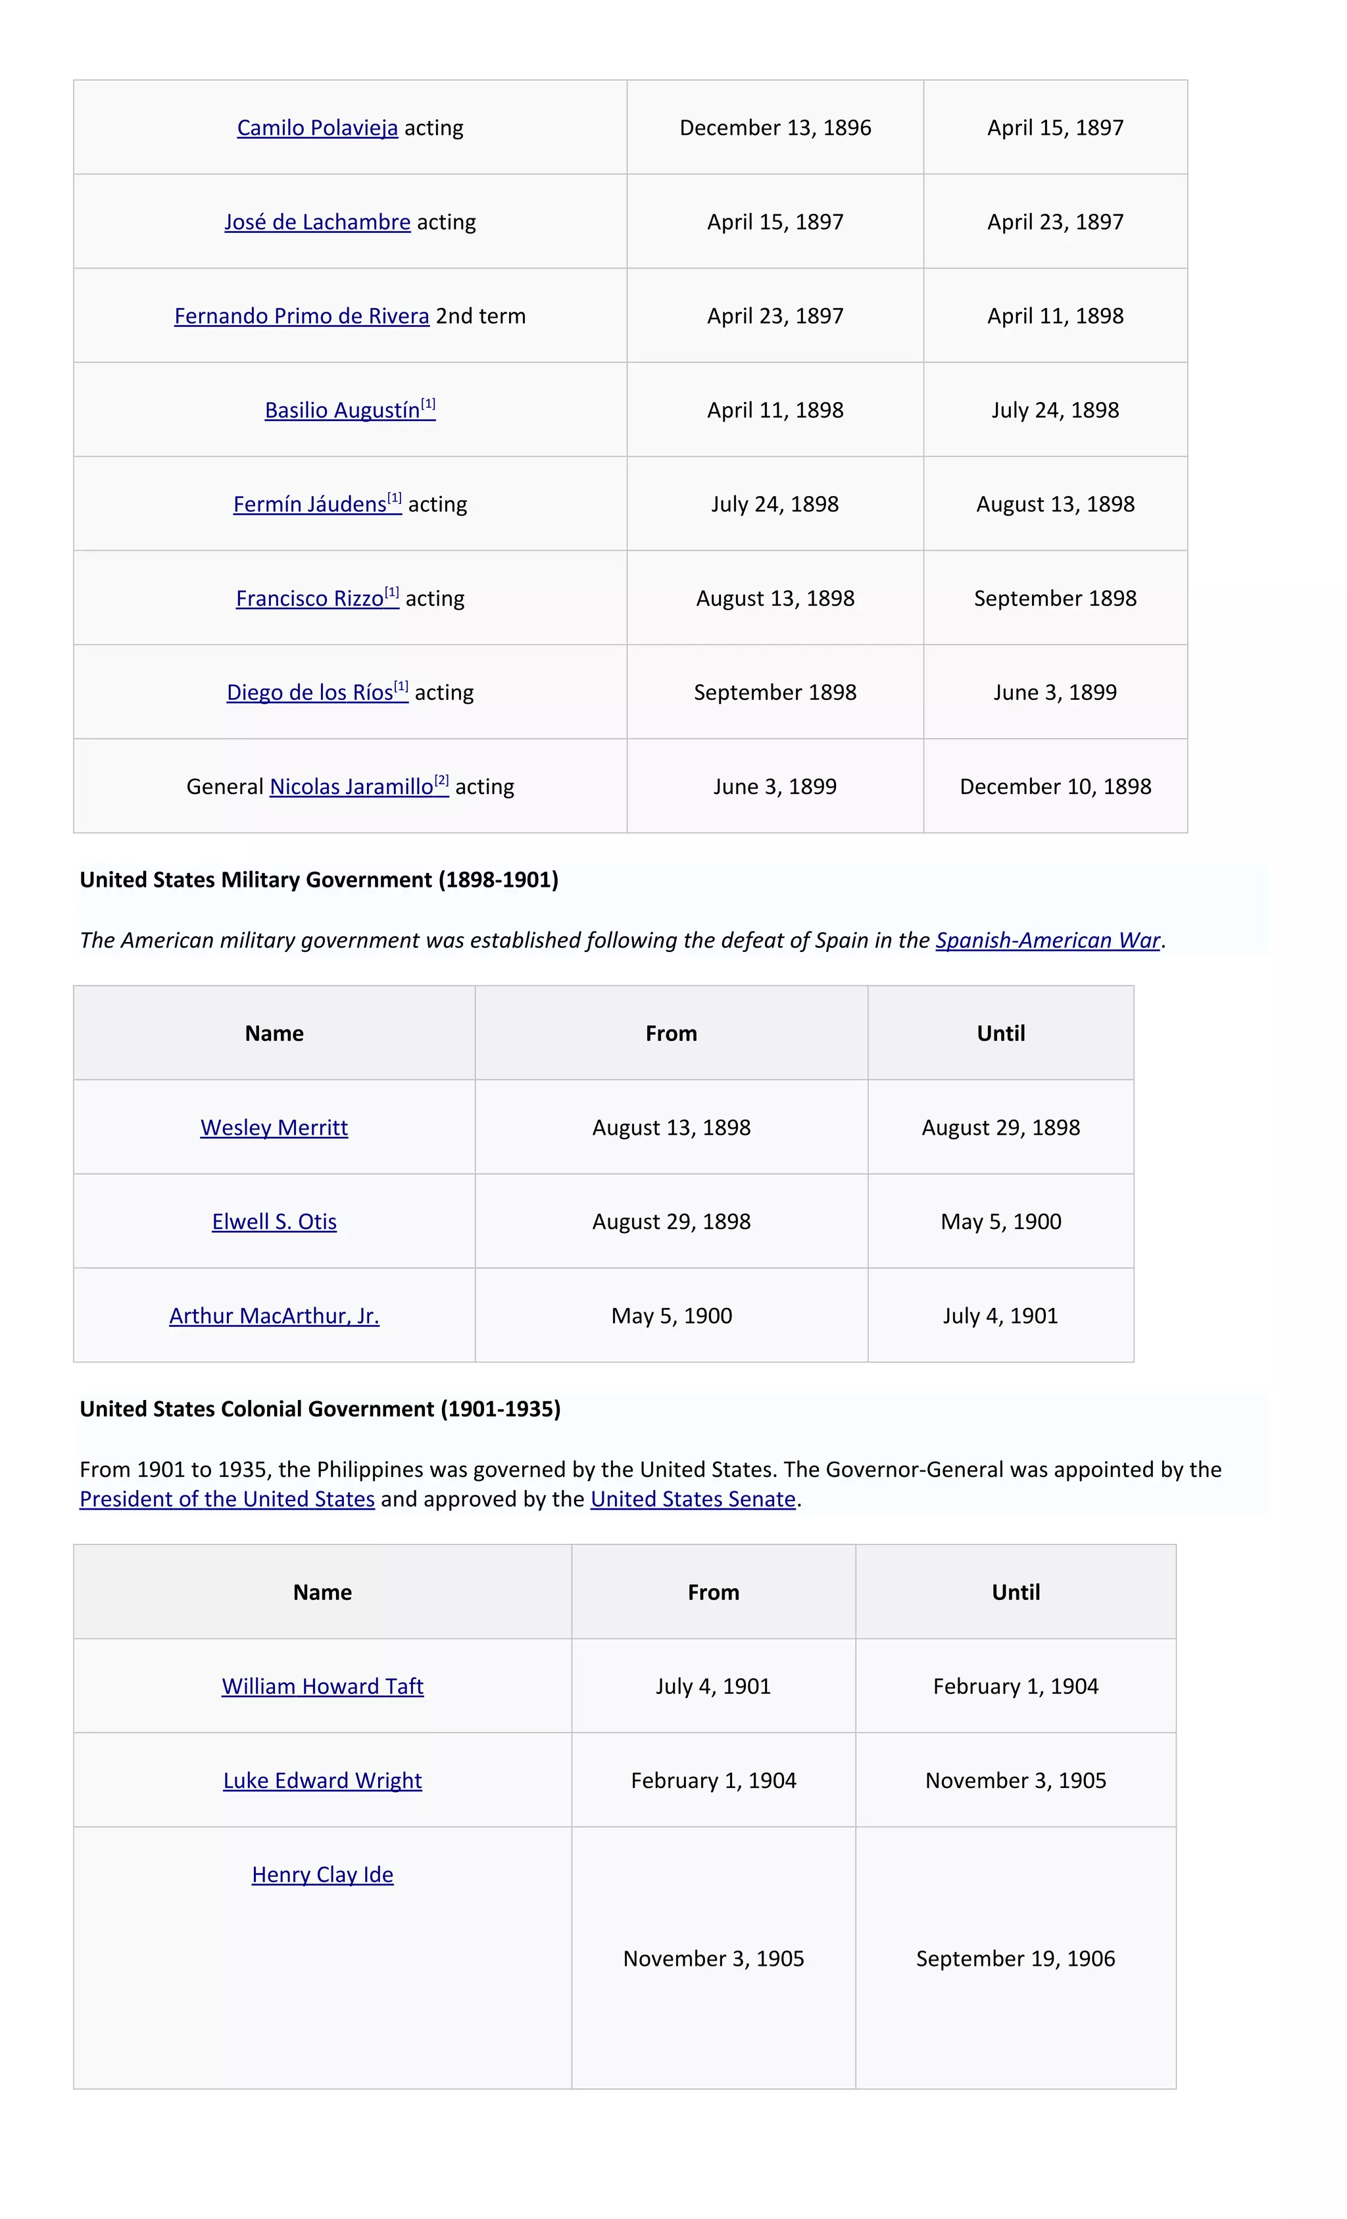Select the December 10, 1898 cell
Viewport: 1347px width, 2219px height.
(1055, 786)
